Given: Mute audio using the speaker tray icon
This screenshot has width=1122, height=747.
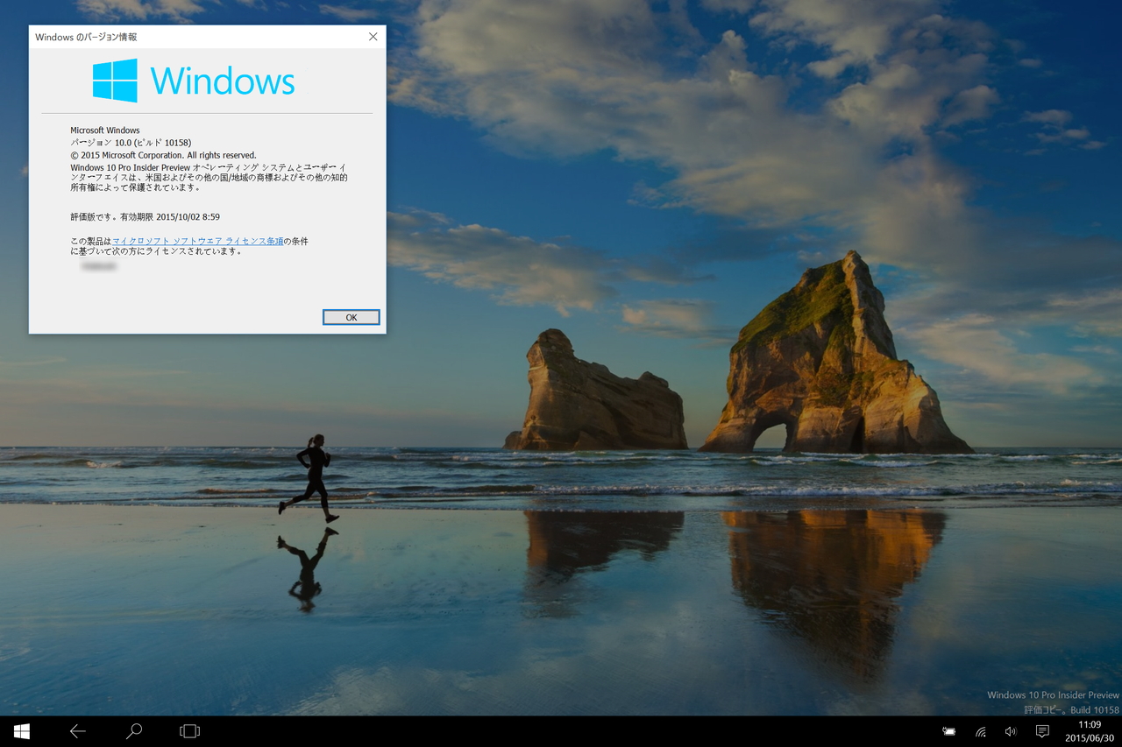Looking at the screenshot, I should click(x=1010, y=731).
